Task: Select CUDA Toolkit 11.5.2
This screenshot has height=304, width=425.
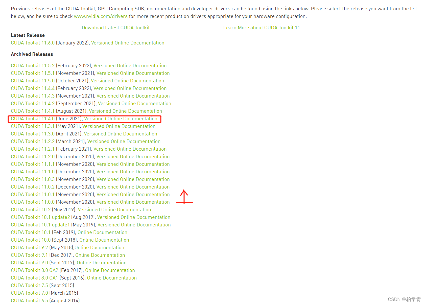Action: 32,65
